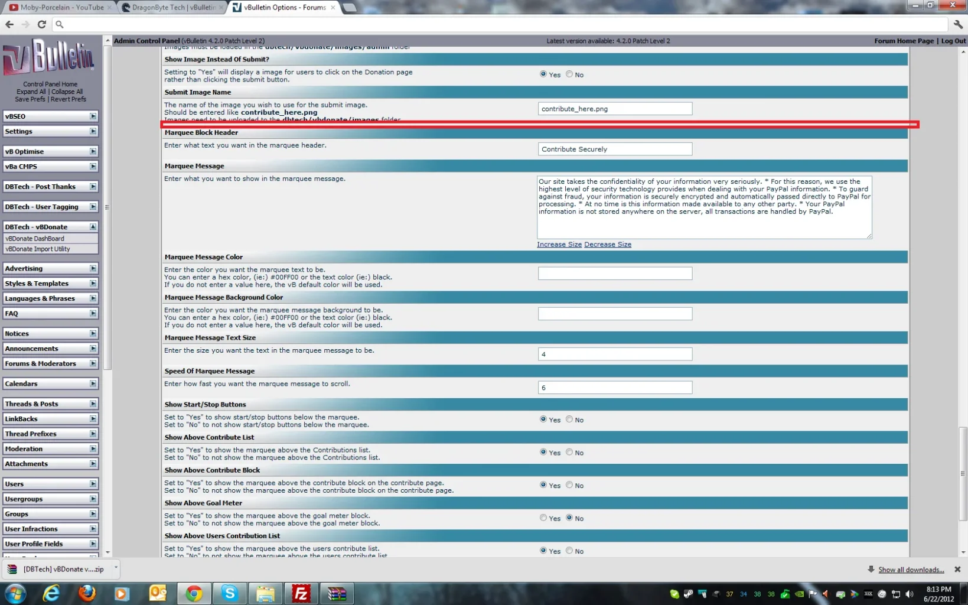968x605 pixels.
Task: Click the Submit Image Name field
Action: pyautogui.click(x=615, y=109)
